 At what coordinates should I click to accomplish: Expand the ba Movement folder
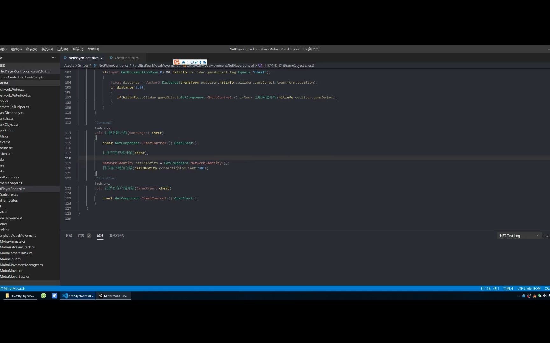[x=30, y=218]
